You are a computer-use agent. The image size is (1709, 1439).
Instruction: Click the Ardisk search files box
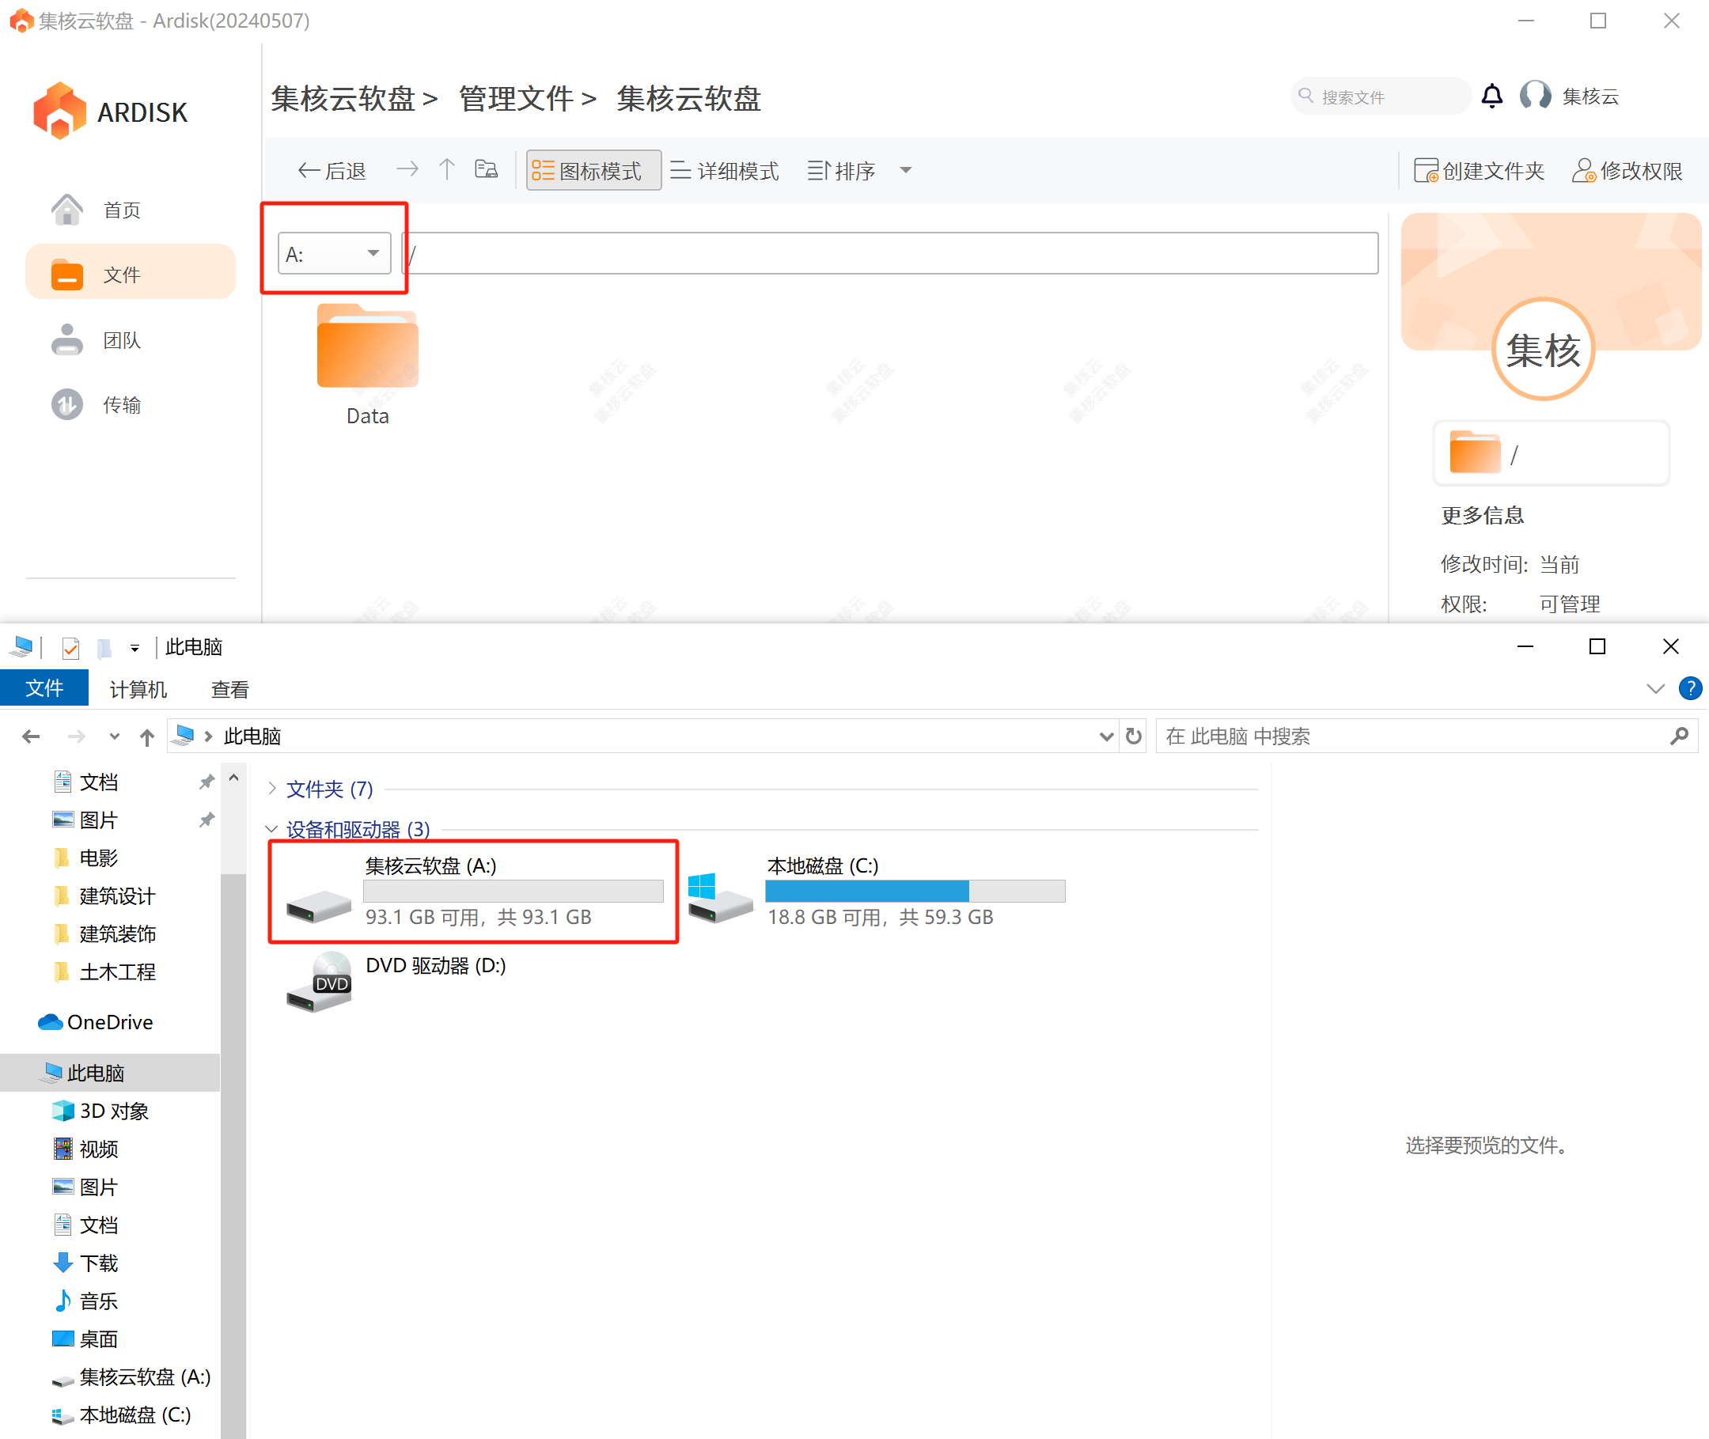[x=1380, y=97]
